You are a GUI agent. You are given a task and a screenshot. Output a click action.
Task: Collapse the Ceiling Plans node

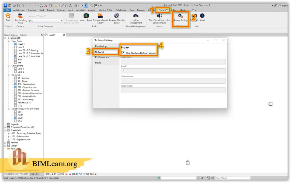click(9, 66)
